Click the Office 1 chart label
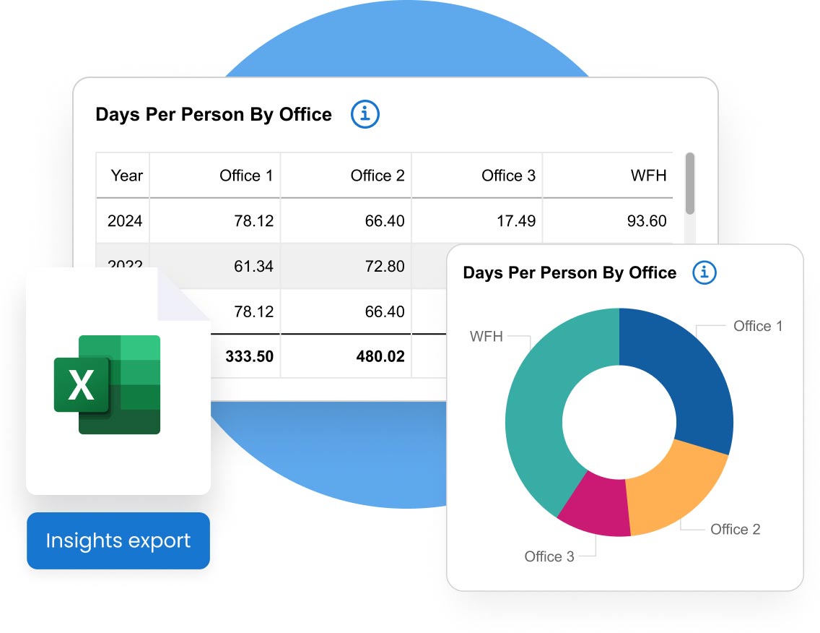 757,326
